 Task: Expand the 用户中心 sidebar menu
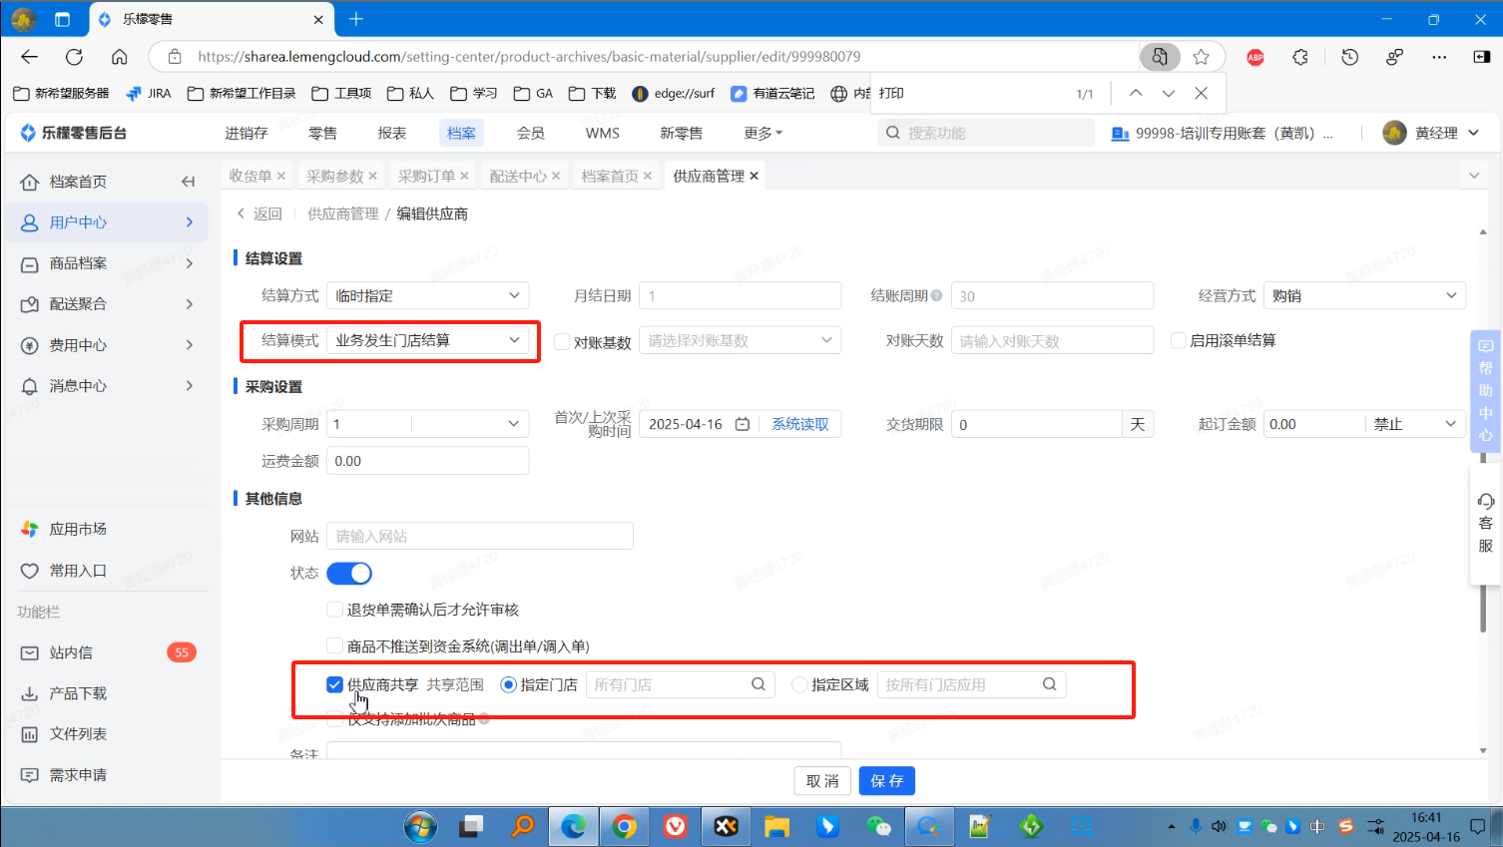(x=107, y=222)
